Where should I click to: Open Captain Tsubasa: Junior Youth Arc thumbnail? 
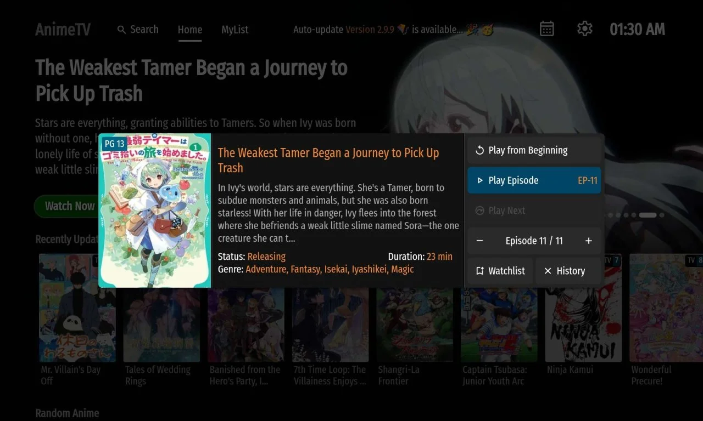(499, 308)
